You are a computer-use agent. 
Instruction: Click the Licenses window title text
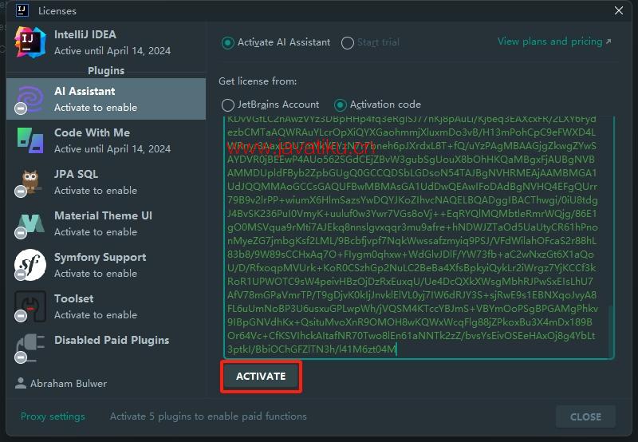click(57, 11)
